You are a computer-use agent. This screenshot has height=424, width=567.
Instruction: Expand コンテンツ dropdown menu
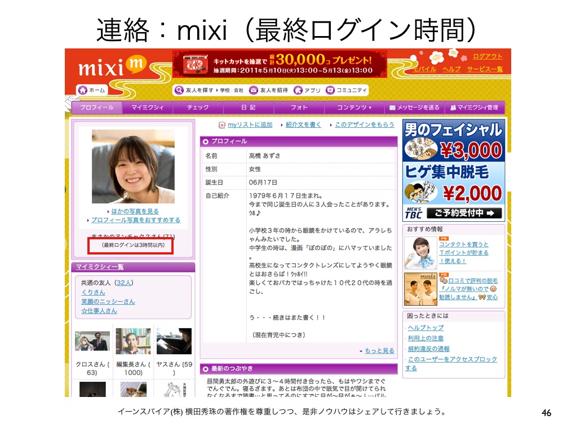click(355, 107)
